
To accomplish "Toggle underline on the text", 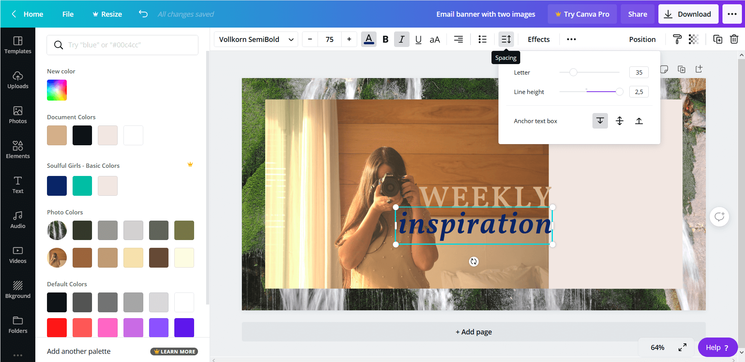I will (418, 39).
